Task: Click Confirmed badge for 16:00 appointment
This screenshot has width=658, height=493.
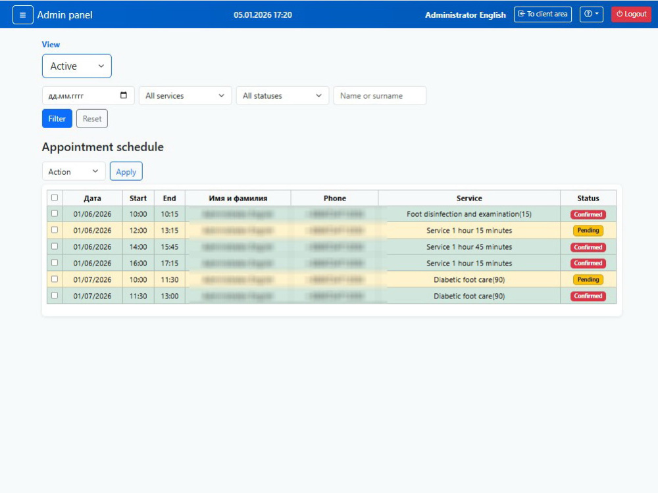Action: pos(588,264)
